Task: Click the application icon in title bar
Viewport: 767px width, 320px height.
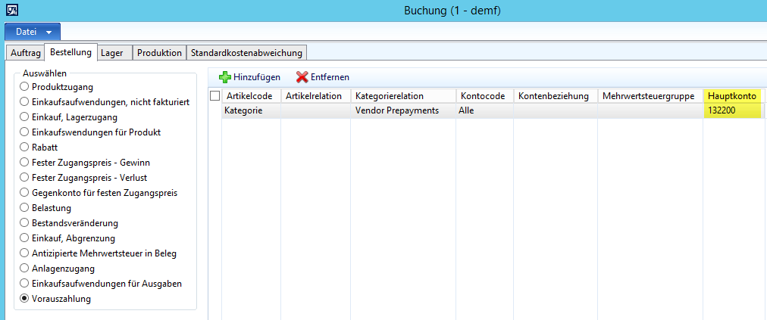Action: (11, 11)
